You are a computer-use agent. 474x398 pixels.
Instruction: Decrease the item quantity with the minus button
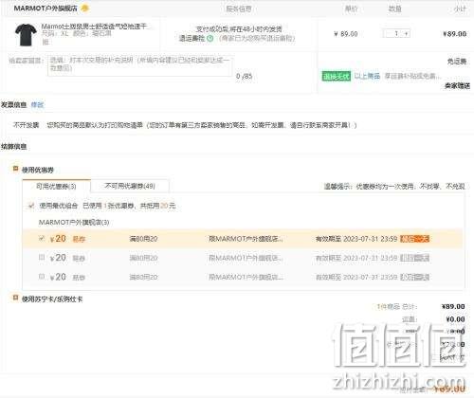point(386,33)
